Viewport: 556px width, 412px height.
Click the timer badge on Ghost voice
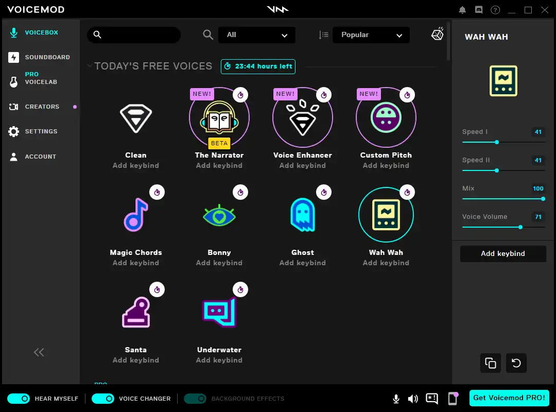point(324,192)
